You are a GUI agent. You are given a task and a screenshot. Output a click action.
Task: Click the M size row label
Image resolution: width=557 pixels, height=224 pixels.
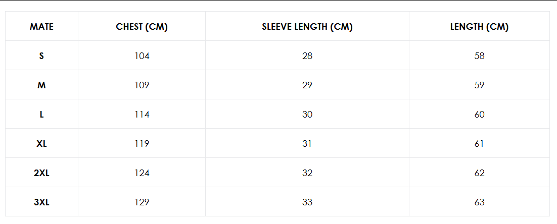(x=41, y=85)
